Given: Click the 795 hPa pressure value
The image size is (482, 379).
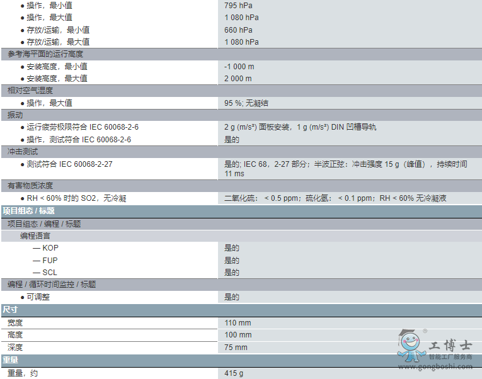Looking at the screenshot, I should (238, 6).
